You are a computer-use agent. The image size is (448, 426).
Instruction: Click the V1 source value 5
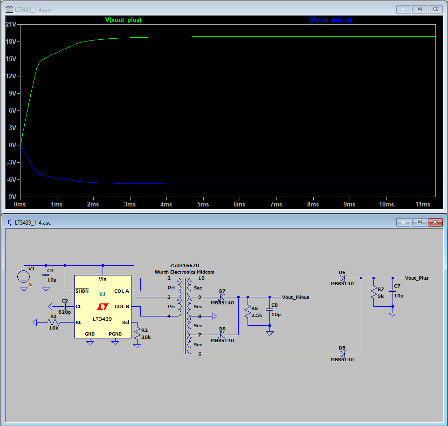click(30, 285)
